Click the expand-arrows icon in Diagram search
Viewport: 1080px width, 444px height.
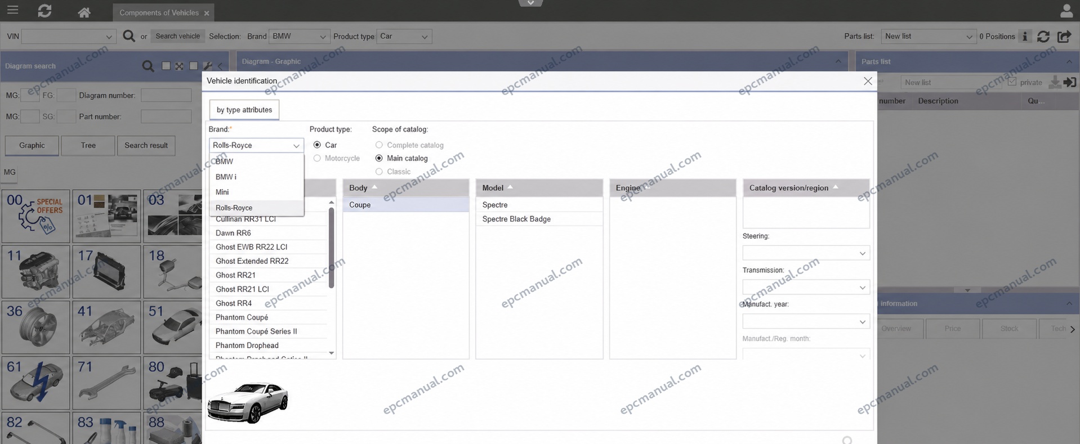pyautogui.click(x=179, y=66)
